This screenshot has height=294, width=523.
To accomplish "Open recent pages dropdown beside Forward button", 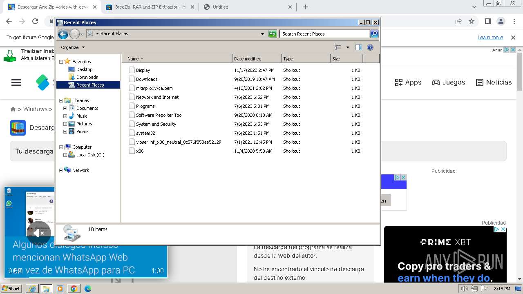I will pos(83,34).
